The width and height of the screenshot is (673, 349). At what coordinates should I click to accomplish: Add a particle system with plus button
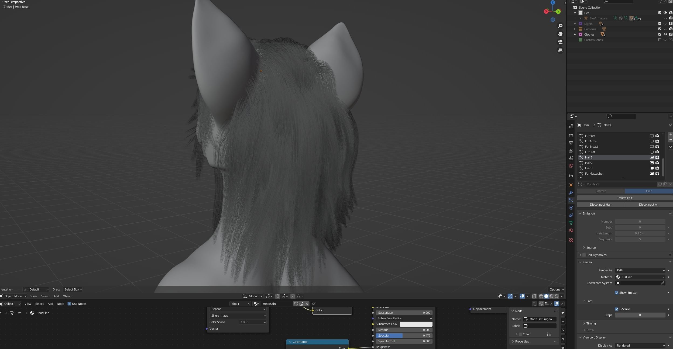(670, 134)
